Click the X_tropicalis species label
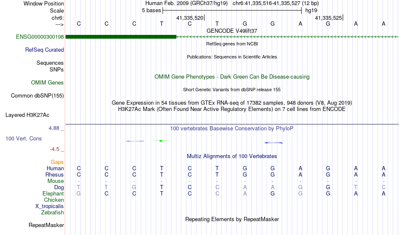Screen dimensions: 399x235 [x=50, y=206]
